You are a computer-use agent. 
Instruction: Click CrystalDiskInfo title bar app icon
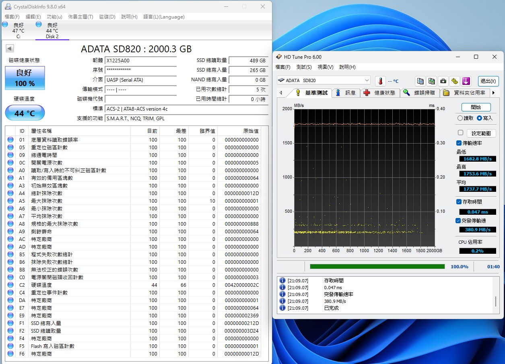[8, 7]
